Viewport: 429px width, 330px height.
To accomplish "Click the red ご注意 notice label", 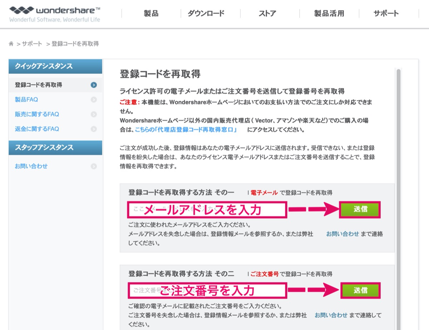I will coord(129,102).
